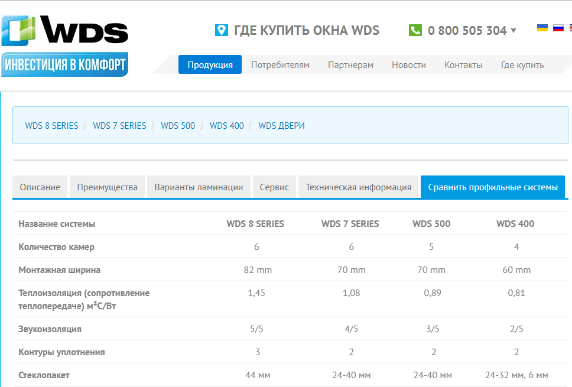Viewport: 572px width, 387px height.
Task: Click thermal value 0,89
Action: [433, 293]
